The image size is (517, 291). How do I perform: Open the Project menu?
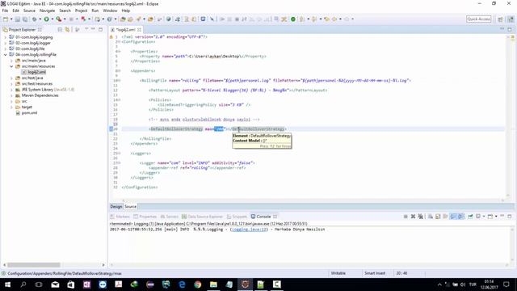pos(81,11)
